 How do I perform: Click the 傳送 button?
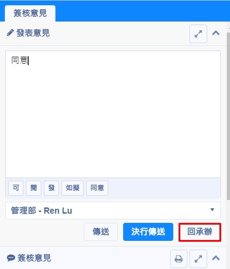click(x=101, y=232)
